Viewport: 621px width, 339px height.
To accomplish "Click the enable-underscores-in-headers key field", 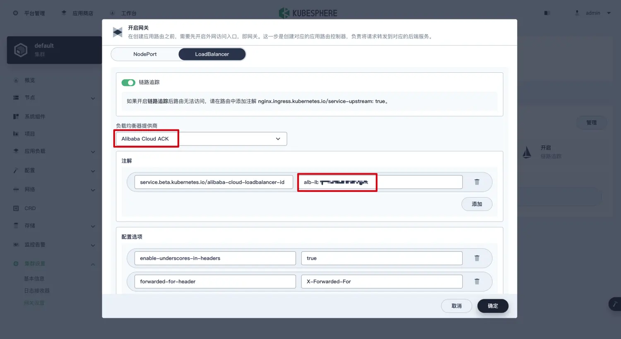I will point(215,258).
